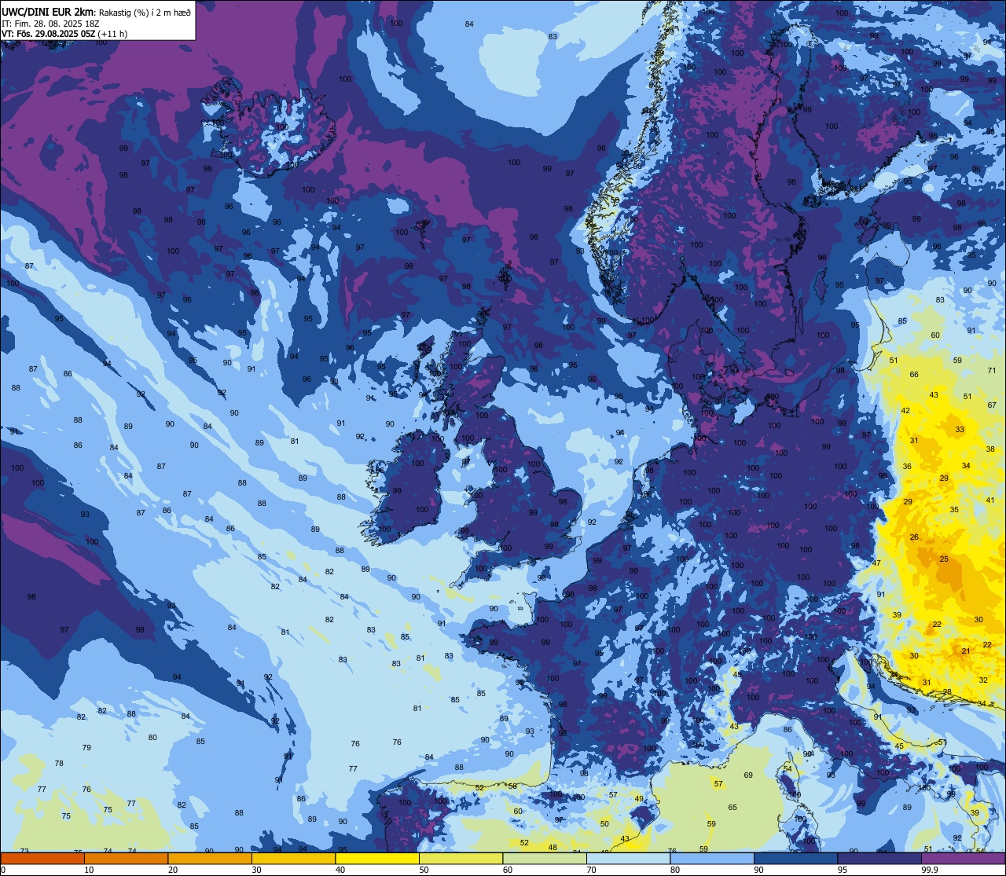Pick the 50–60 % pale yellow legend segment
This screenshot has height=876, width=1006.
(461, 859)
